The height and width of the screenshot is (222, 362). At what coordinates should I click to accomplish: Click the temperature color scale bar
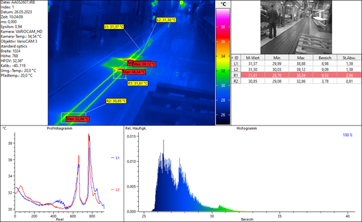pyautogui.click(x=223, y=67)
